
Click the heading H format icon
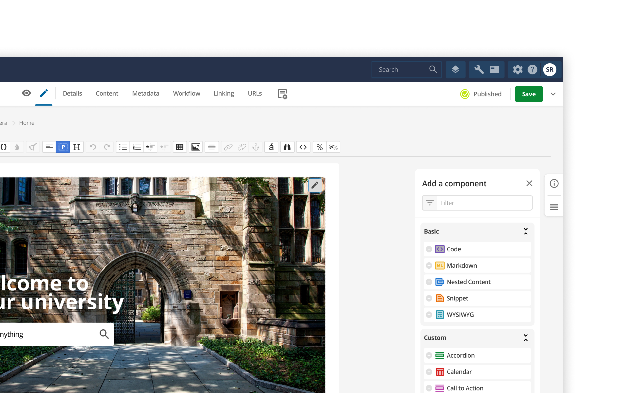coord(77,147)
